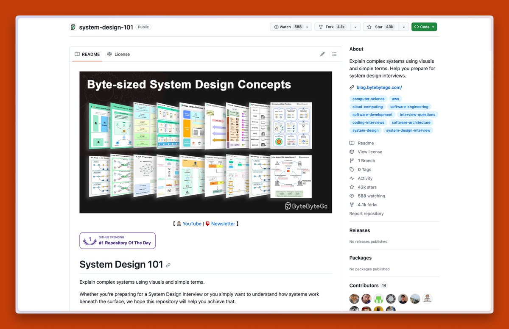
Task: Click the last contributor avatar in first row
Action: (x=428, y=299)
